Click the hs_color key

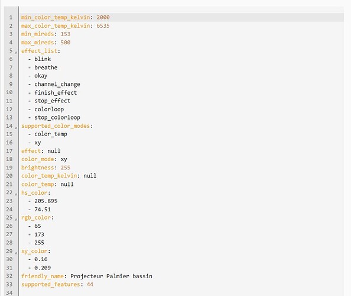34,193
